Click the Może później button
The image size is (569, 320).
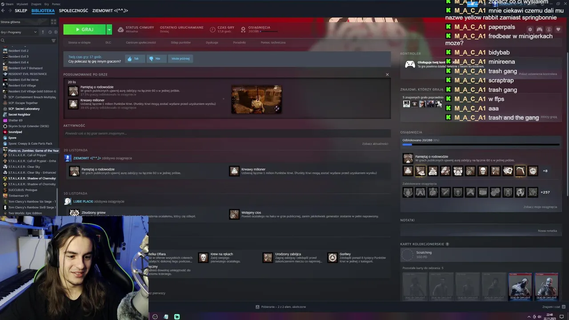[180, 59]
